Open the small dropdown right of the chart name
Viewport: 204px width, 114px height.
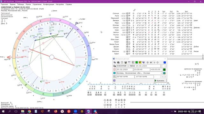point(164,66)
